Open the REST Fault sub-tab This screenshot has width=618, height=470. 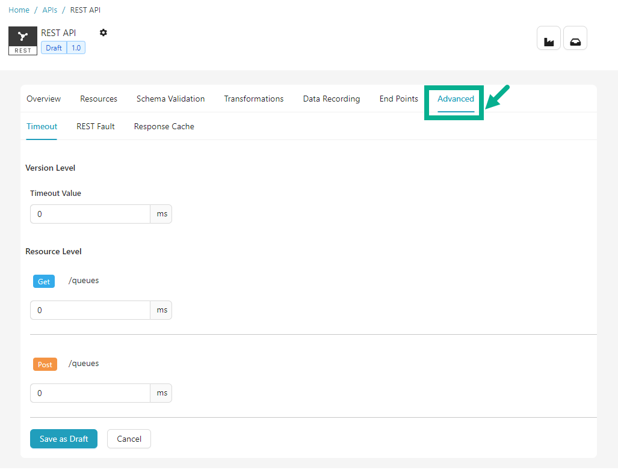tap(95, 126)
